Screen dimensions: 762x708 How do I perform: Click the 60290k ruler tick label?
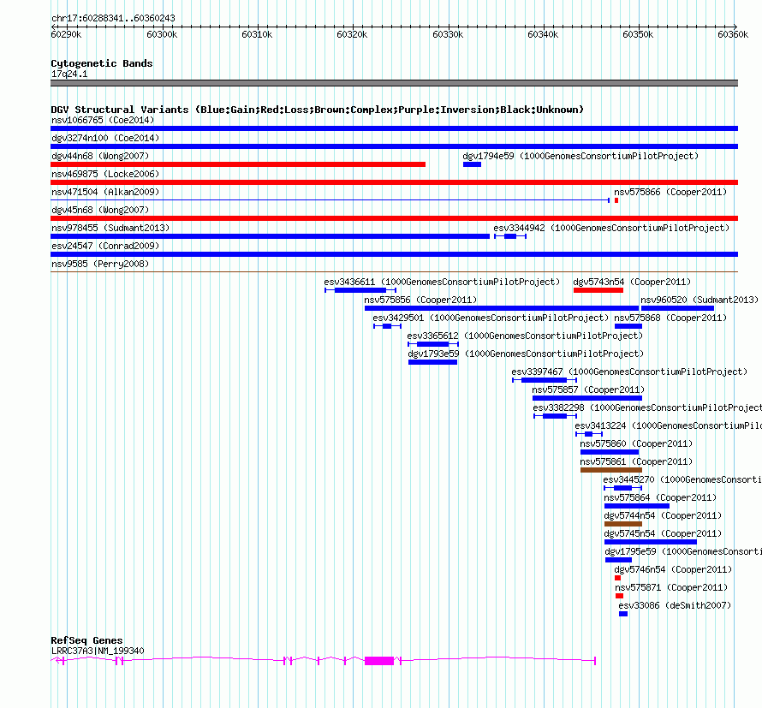click(66, 34)
